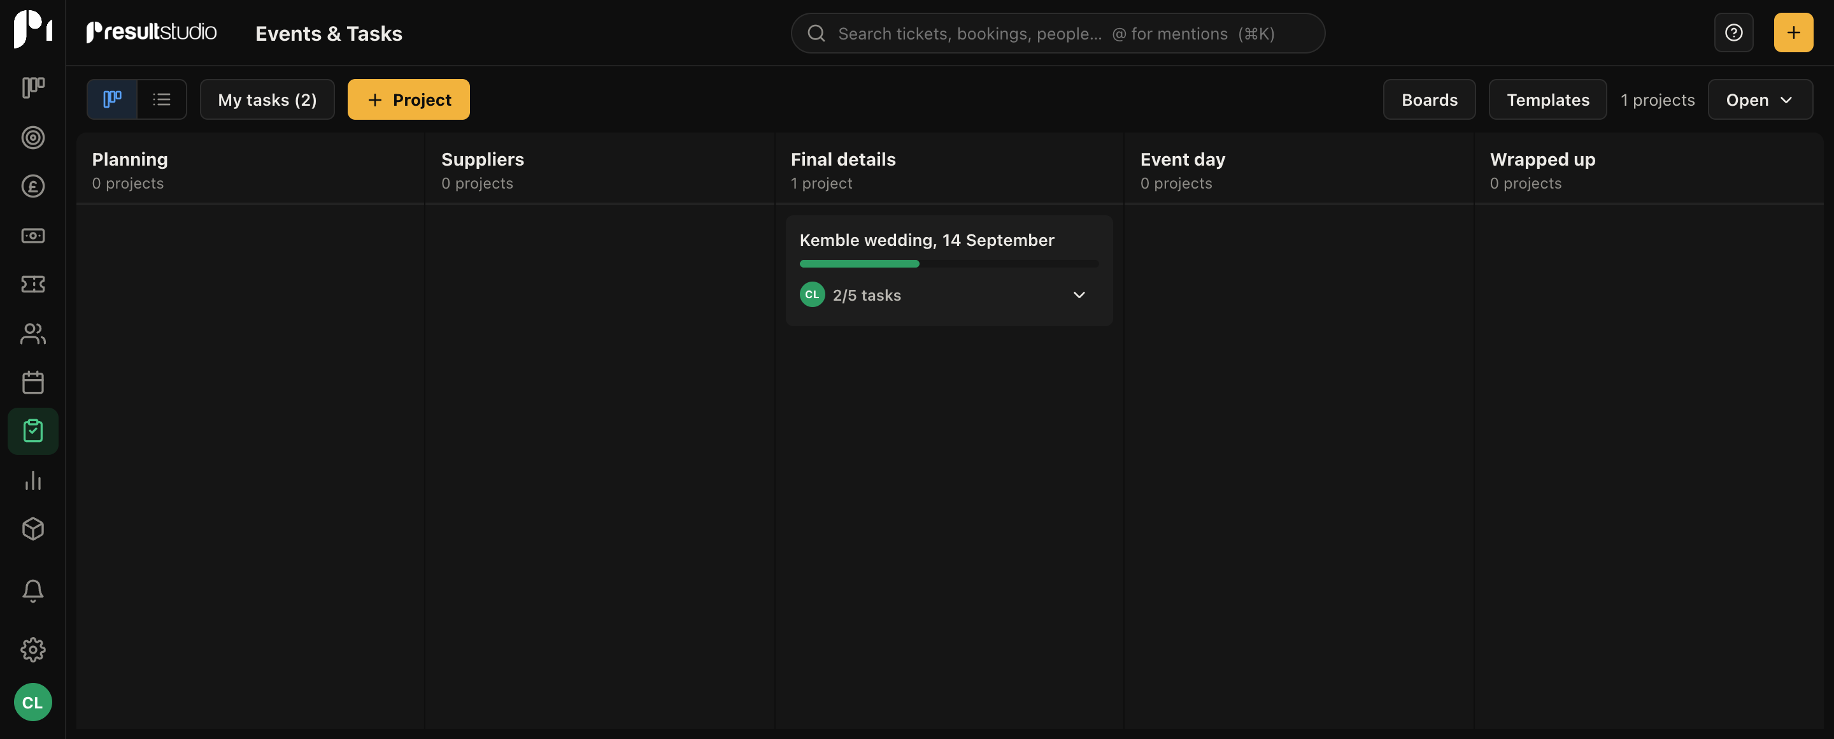This screenshot has height=739, width=1834.
Task: Focus the search tickets, bookings, people field
Action: [x=1057, y=32]
